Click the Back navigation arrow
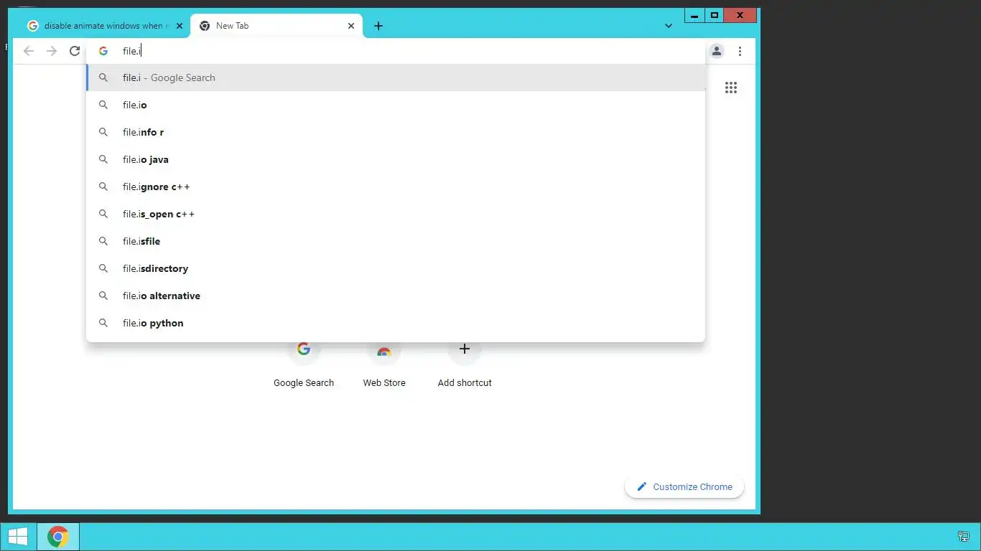981x551 pixels. (29, 51)
